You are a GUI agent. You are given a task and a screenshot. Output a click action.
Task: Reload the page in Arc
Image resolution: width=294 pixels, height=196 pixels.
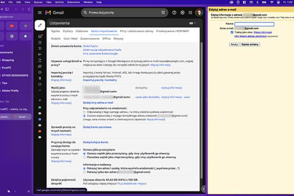(x=29, y=9)
